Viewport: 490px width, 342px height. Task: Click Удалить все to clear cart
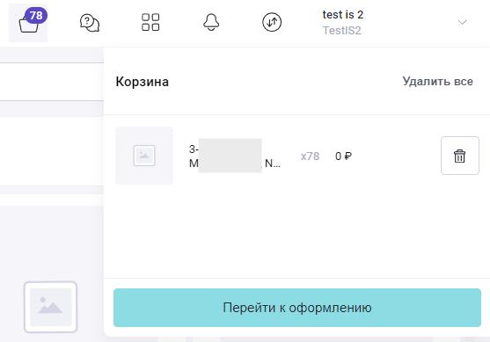pyautogui.click(x=437, y=82)
